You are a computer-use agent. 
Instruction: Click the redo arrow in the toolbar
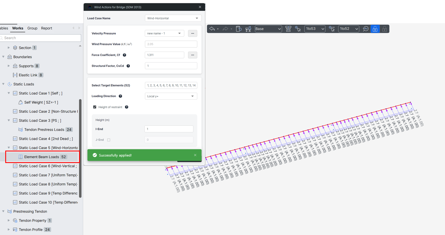click(225, 29)
